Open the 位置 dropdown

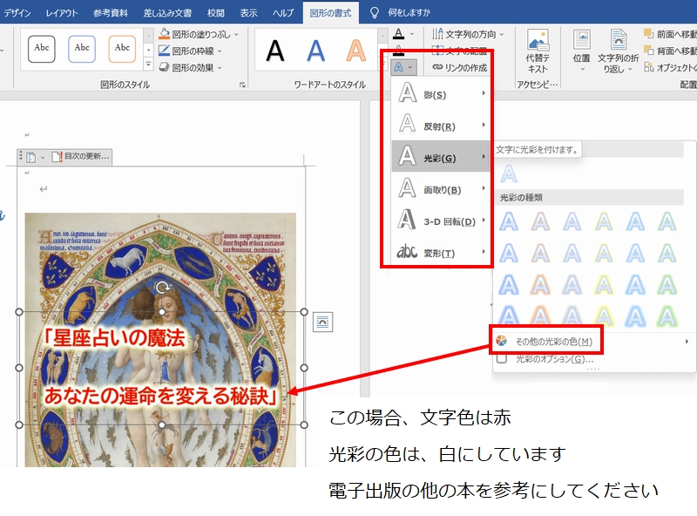point(581,51)
